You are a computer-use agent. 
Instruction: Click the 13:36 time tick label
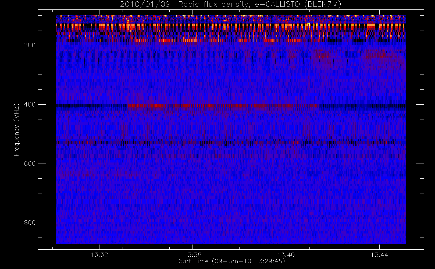click(193, 255)
